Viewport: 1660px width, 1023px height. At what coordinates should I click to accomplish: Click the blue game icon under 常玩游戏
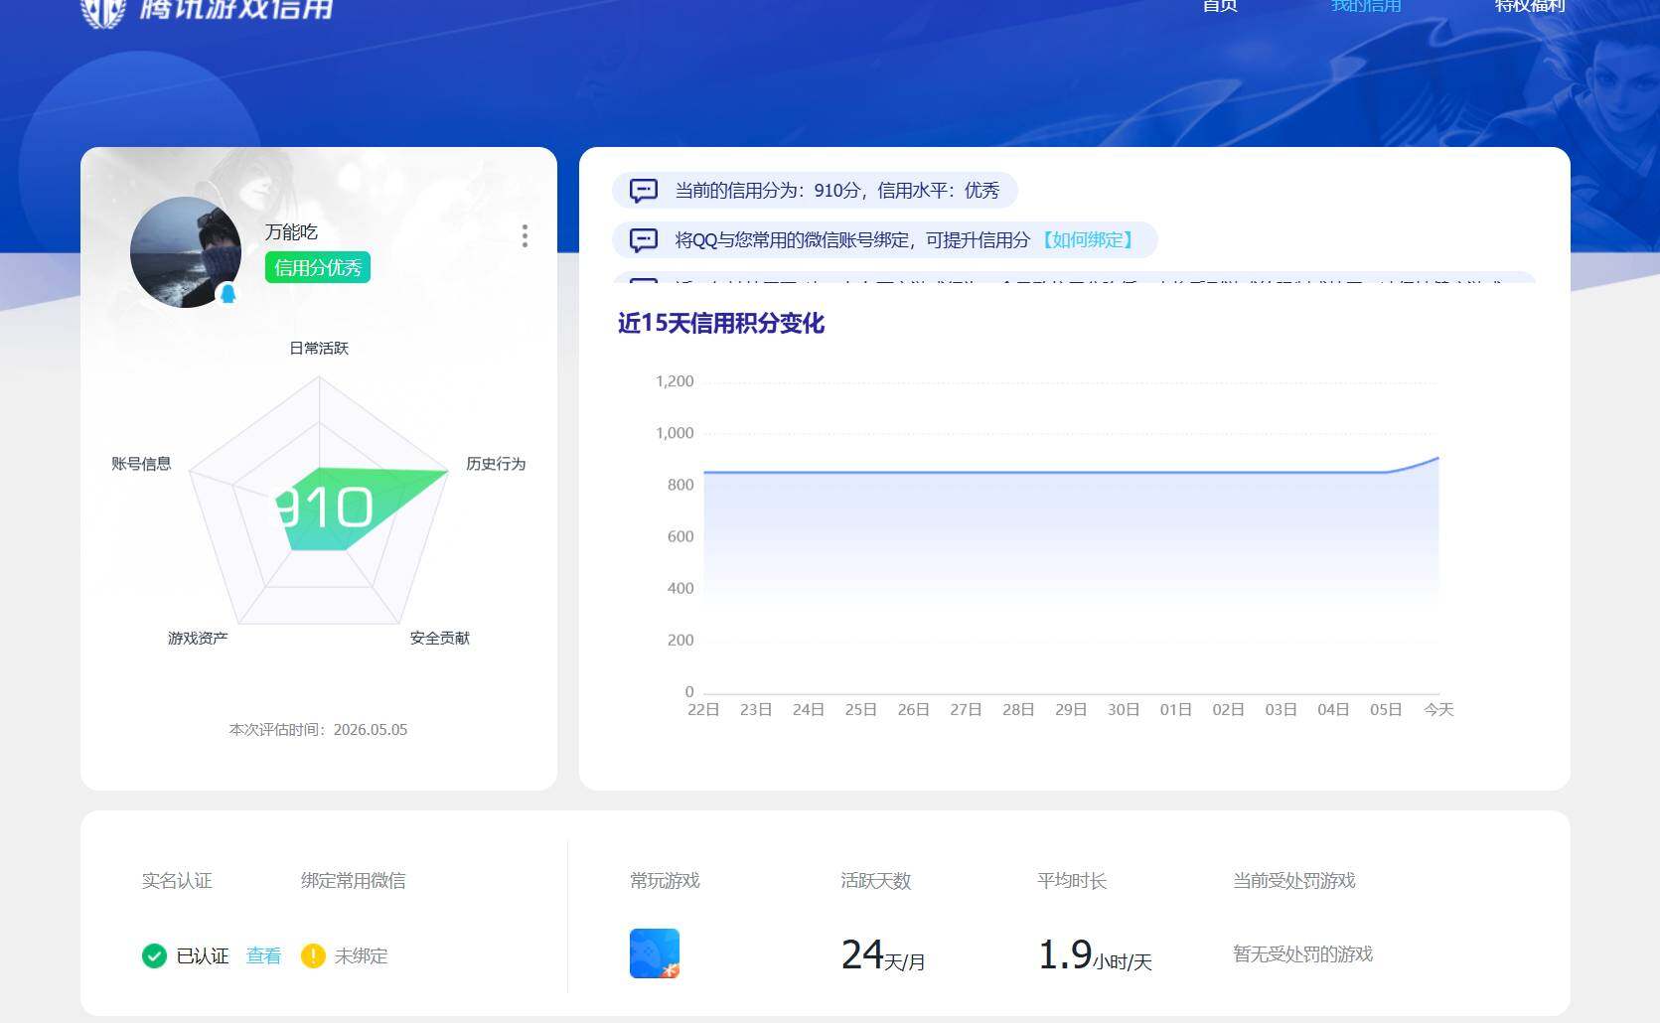coord(655,953)
